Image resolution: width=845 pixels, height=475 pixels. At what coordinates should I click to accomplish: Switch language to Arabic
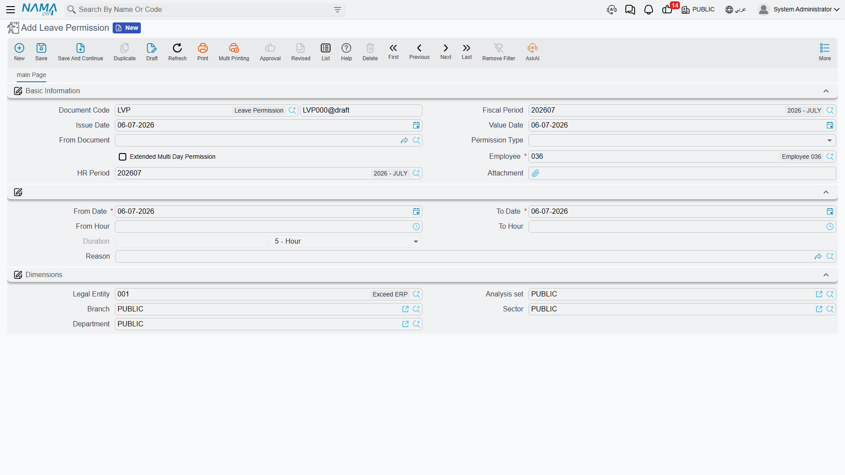735,10
